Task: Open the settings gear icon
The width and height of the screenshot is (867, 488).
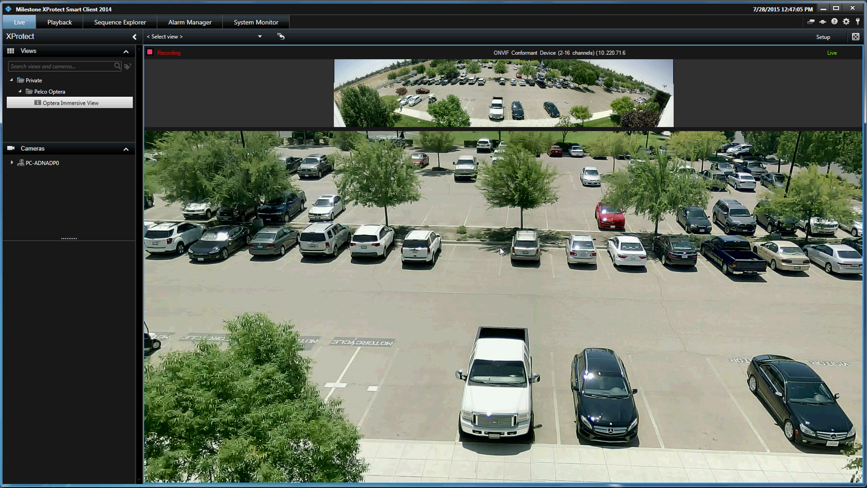Action: (846, 22)
